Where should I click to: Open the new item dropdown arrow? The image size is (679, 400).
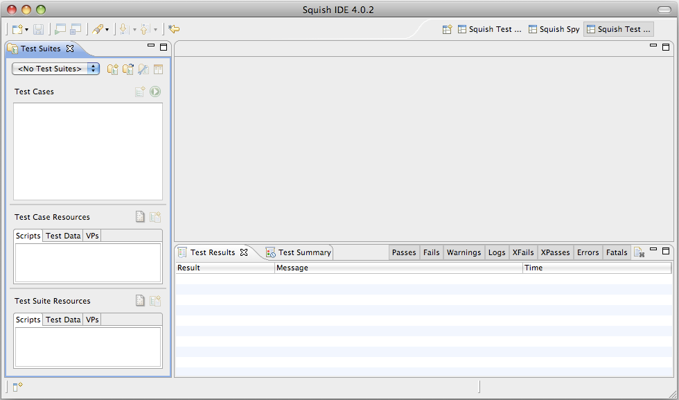[x=26, y=28]
